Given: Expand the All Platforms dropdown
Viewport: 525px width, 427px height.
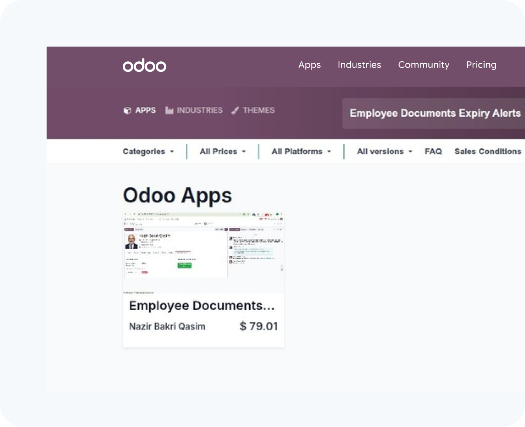Looking at the screenshot, I should point(301,151).
